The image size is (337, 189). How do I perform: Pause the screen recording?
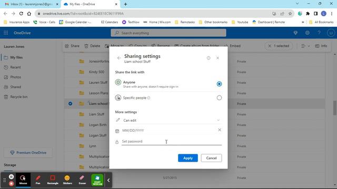coord(12,176)
